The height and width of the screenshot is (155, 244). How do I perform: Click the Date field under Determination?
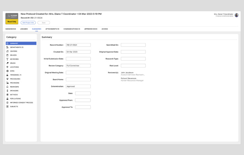83,93
